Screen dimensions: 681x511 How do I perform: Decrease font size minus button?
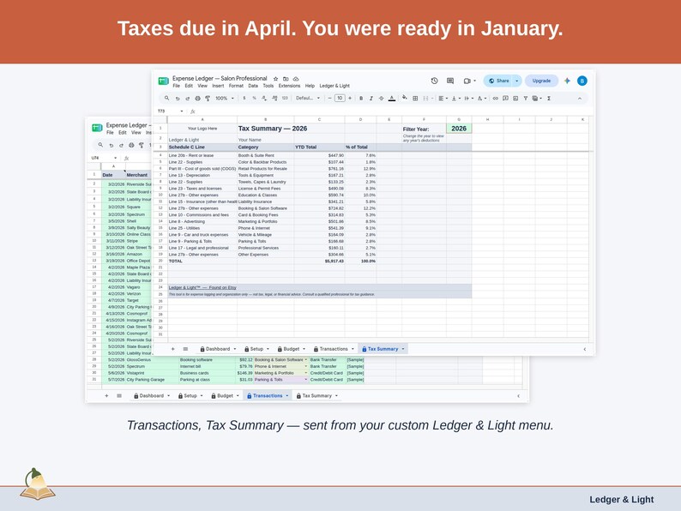[x=329, y=98]
